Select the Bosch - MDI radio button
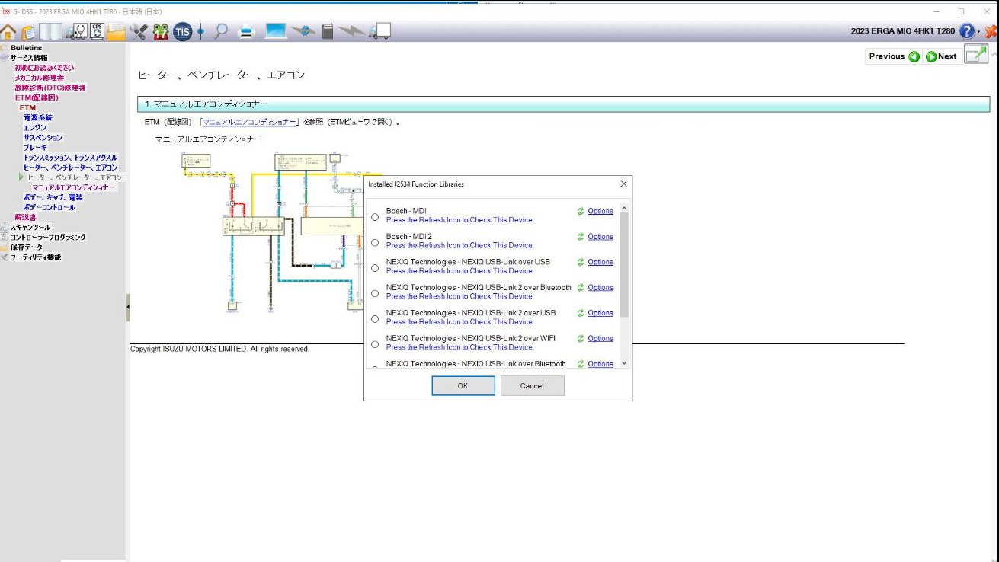This screenshot has width=999, height=562. (375, 217)
